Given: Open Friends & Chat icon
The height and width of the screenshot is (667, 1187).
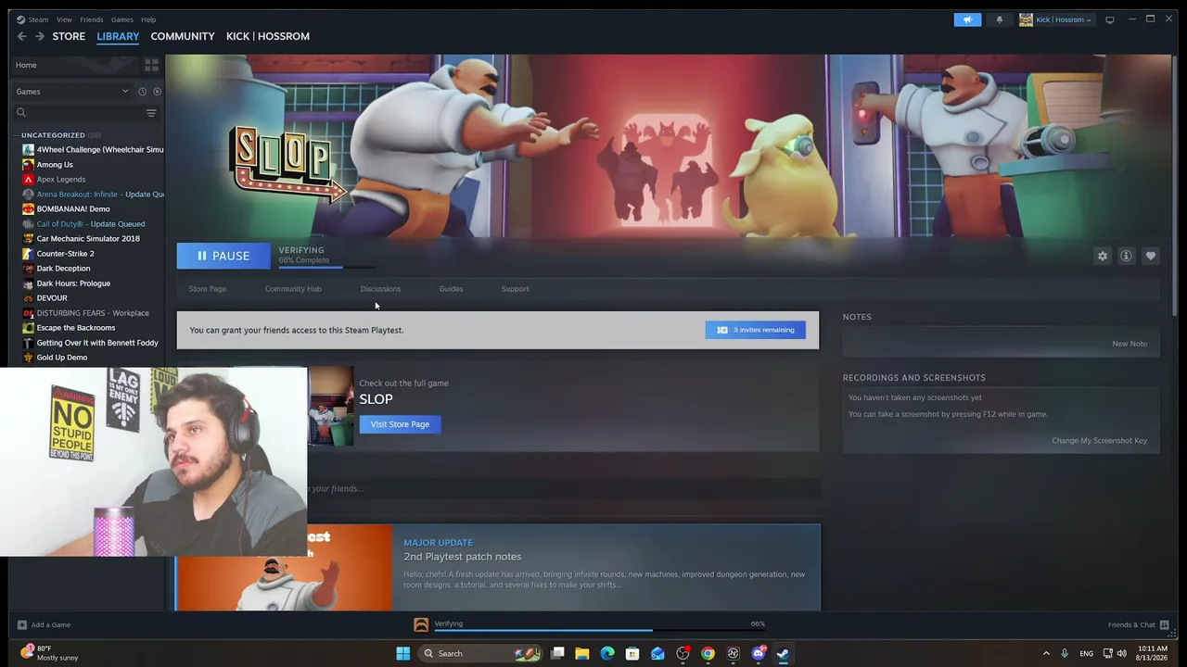Looking at the screenshot, I should coord(1164,624).
